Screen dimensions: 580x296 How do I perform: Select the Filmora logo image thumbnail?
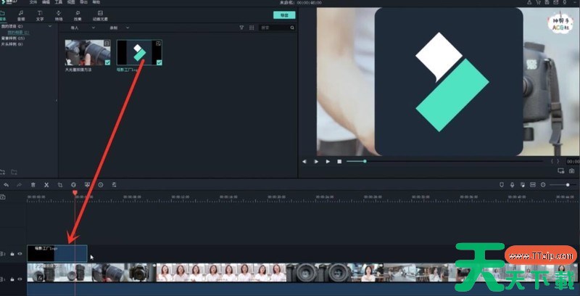[139, 52]
